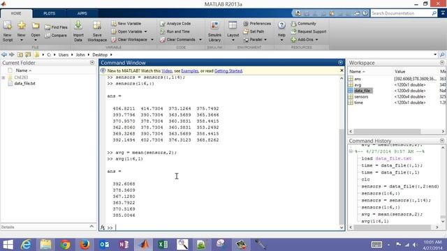Click the Command Window vertical scrollbar
Screen dimensions: 447x251
(x=342, y=176)
